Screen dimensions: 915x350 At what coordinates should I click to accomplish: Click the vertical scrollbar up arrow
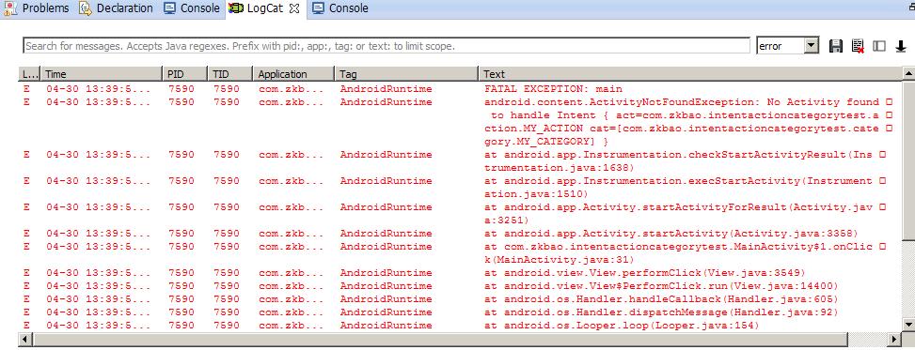pyautogui.click(x=908, y=73)
